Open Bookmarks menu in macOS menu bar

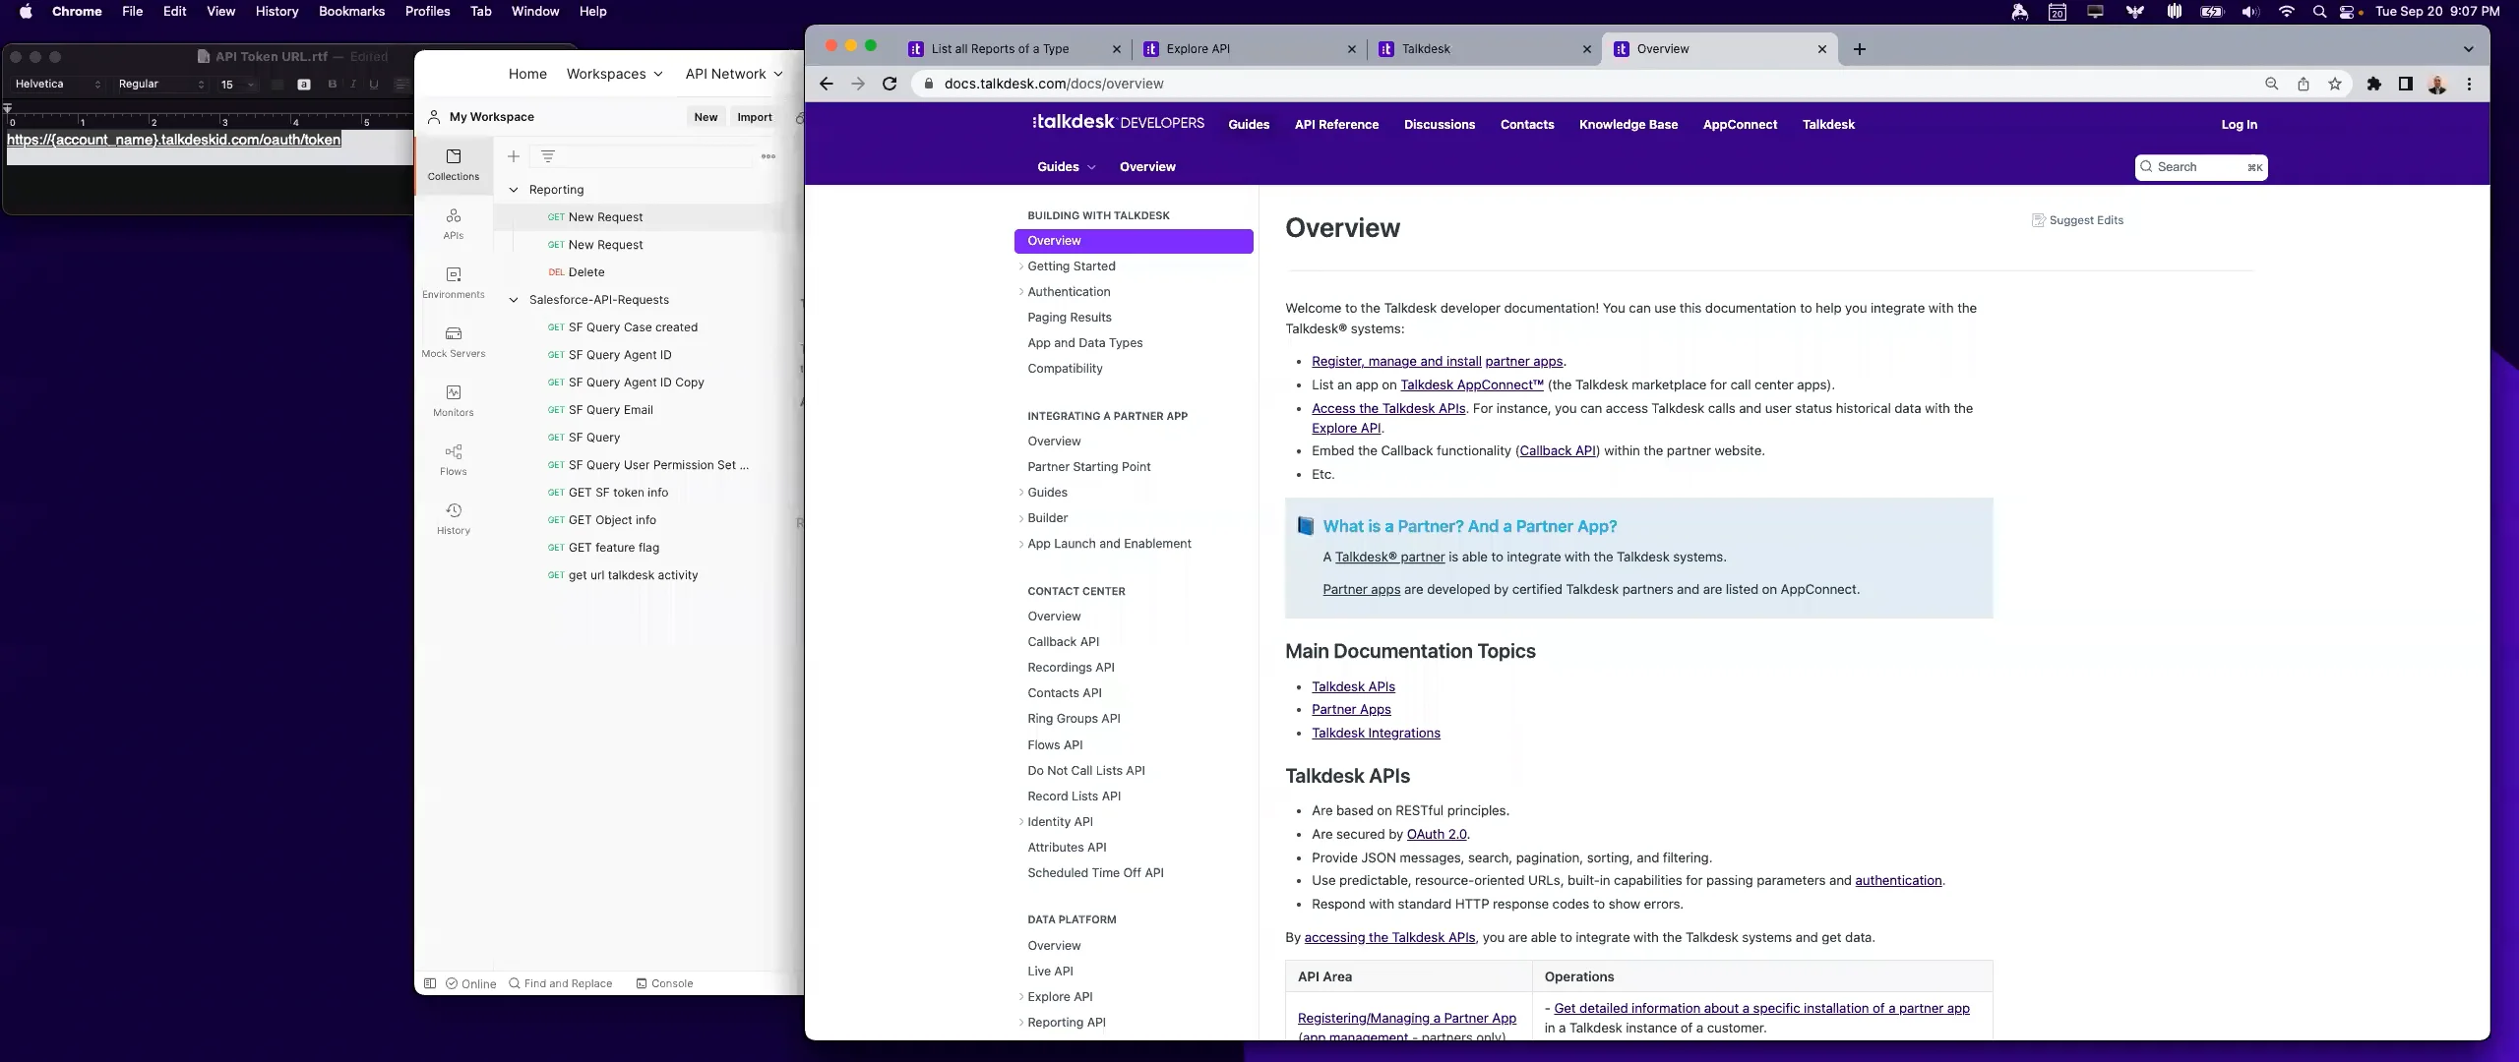pos(351,12)
